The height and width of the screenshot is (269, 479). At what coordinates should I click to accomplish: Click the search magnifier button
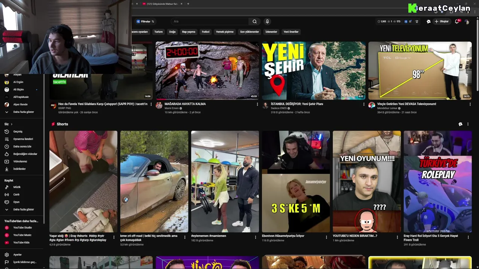click(x=254, y=21)
